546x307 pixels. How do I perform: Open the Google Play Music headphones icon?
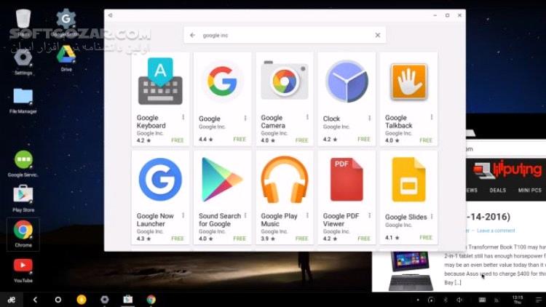[285, 180]
